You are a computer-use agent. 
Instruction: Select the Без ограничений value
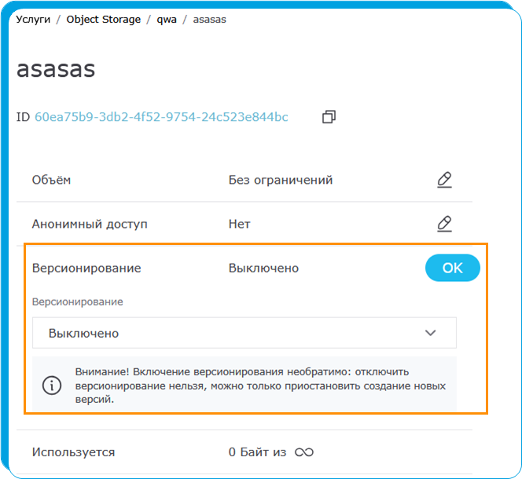click(x=281, y=180)
